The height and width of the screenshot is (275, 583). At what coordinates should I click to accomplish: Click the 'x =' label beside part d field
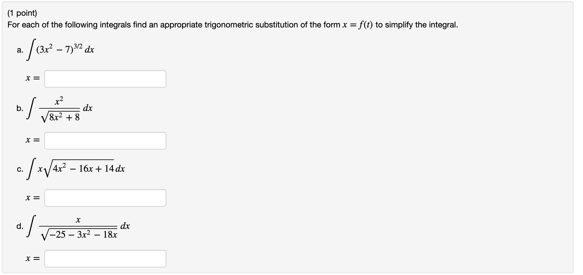tap(32, 259)
